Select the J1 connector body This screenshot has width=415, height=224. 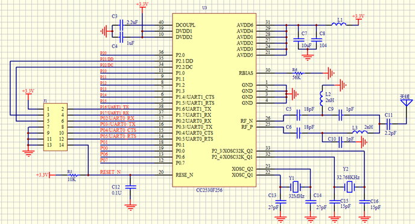pos(55,127)
